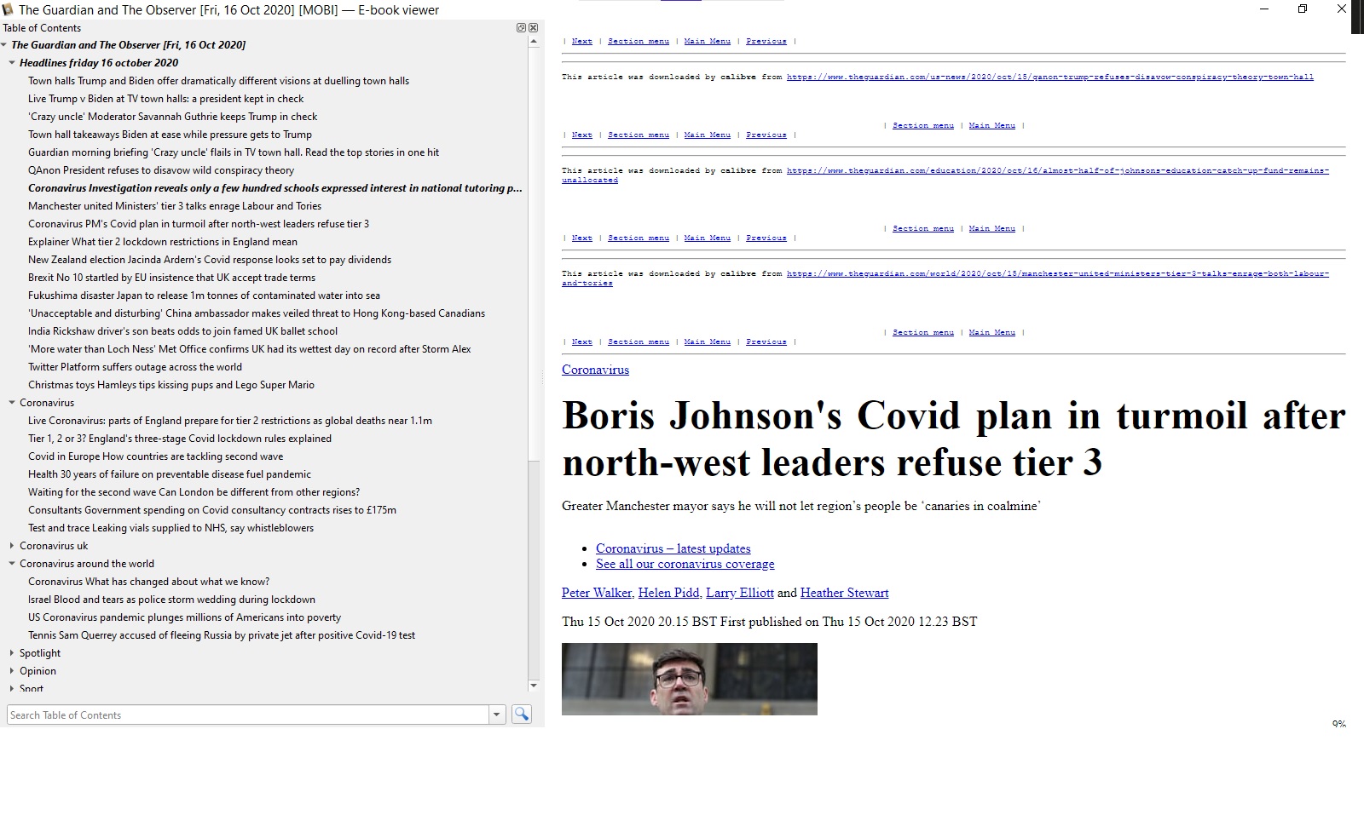This screenshot has width=1364, height=838.
Task: Select 'Live Trump v Biden at TV town halls' entry
Action: click(x=165, y=99)
